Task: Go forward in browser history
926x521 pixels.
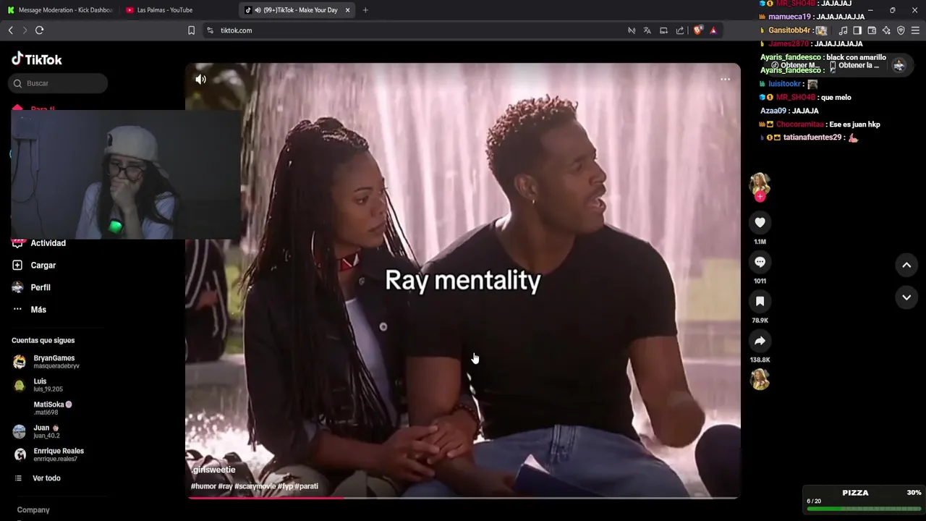Action: tap(25, 30)
